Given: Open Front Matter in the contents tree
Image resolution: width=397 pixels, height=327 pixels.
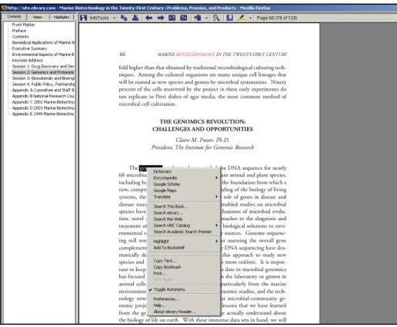Looking at the screenshot, I should (23, 25).
